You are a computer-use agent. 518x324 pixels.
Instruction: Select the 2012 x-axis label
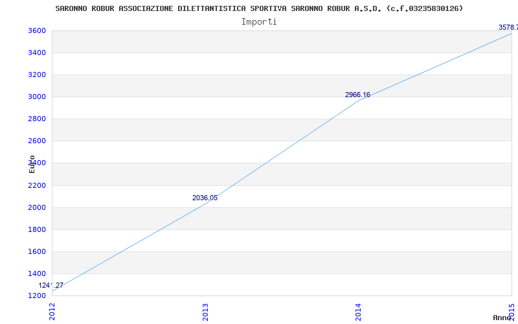52,312
